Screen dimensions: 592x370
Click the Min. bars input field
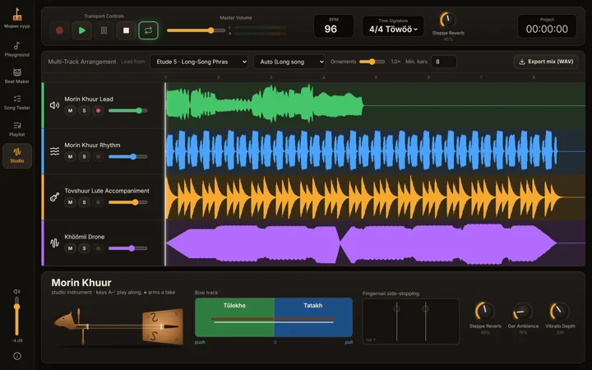(444, 62)
